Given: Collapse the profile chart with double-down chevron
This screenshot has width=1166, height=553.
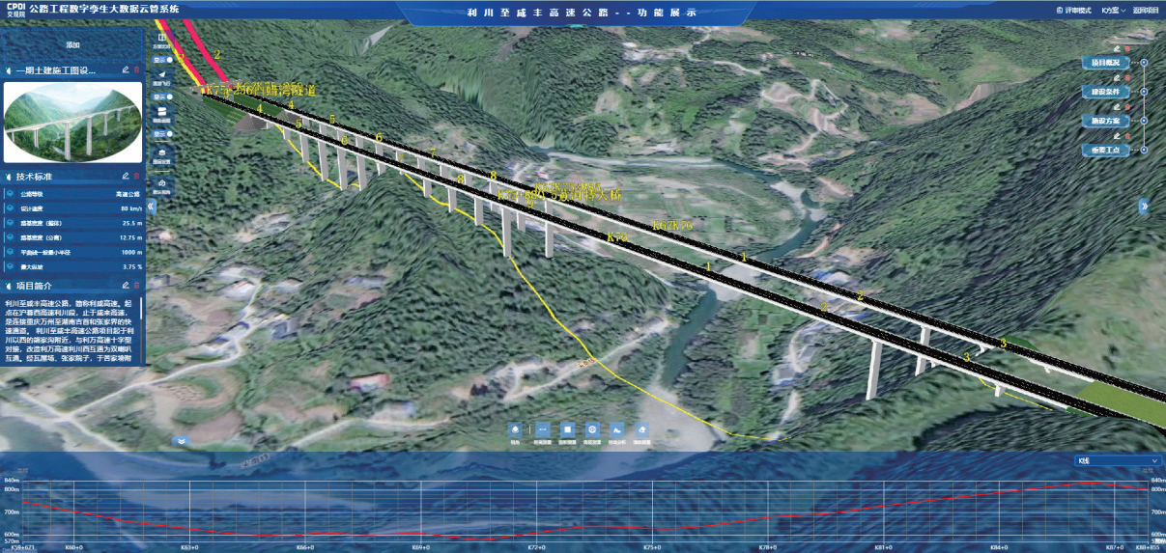Looking at the screenshot, I should click(182, 441).
